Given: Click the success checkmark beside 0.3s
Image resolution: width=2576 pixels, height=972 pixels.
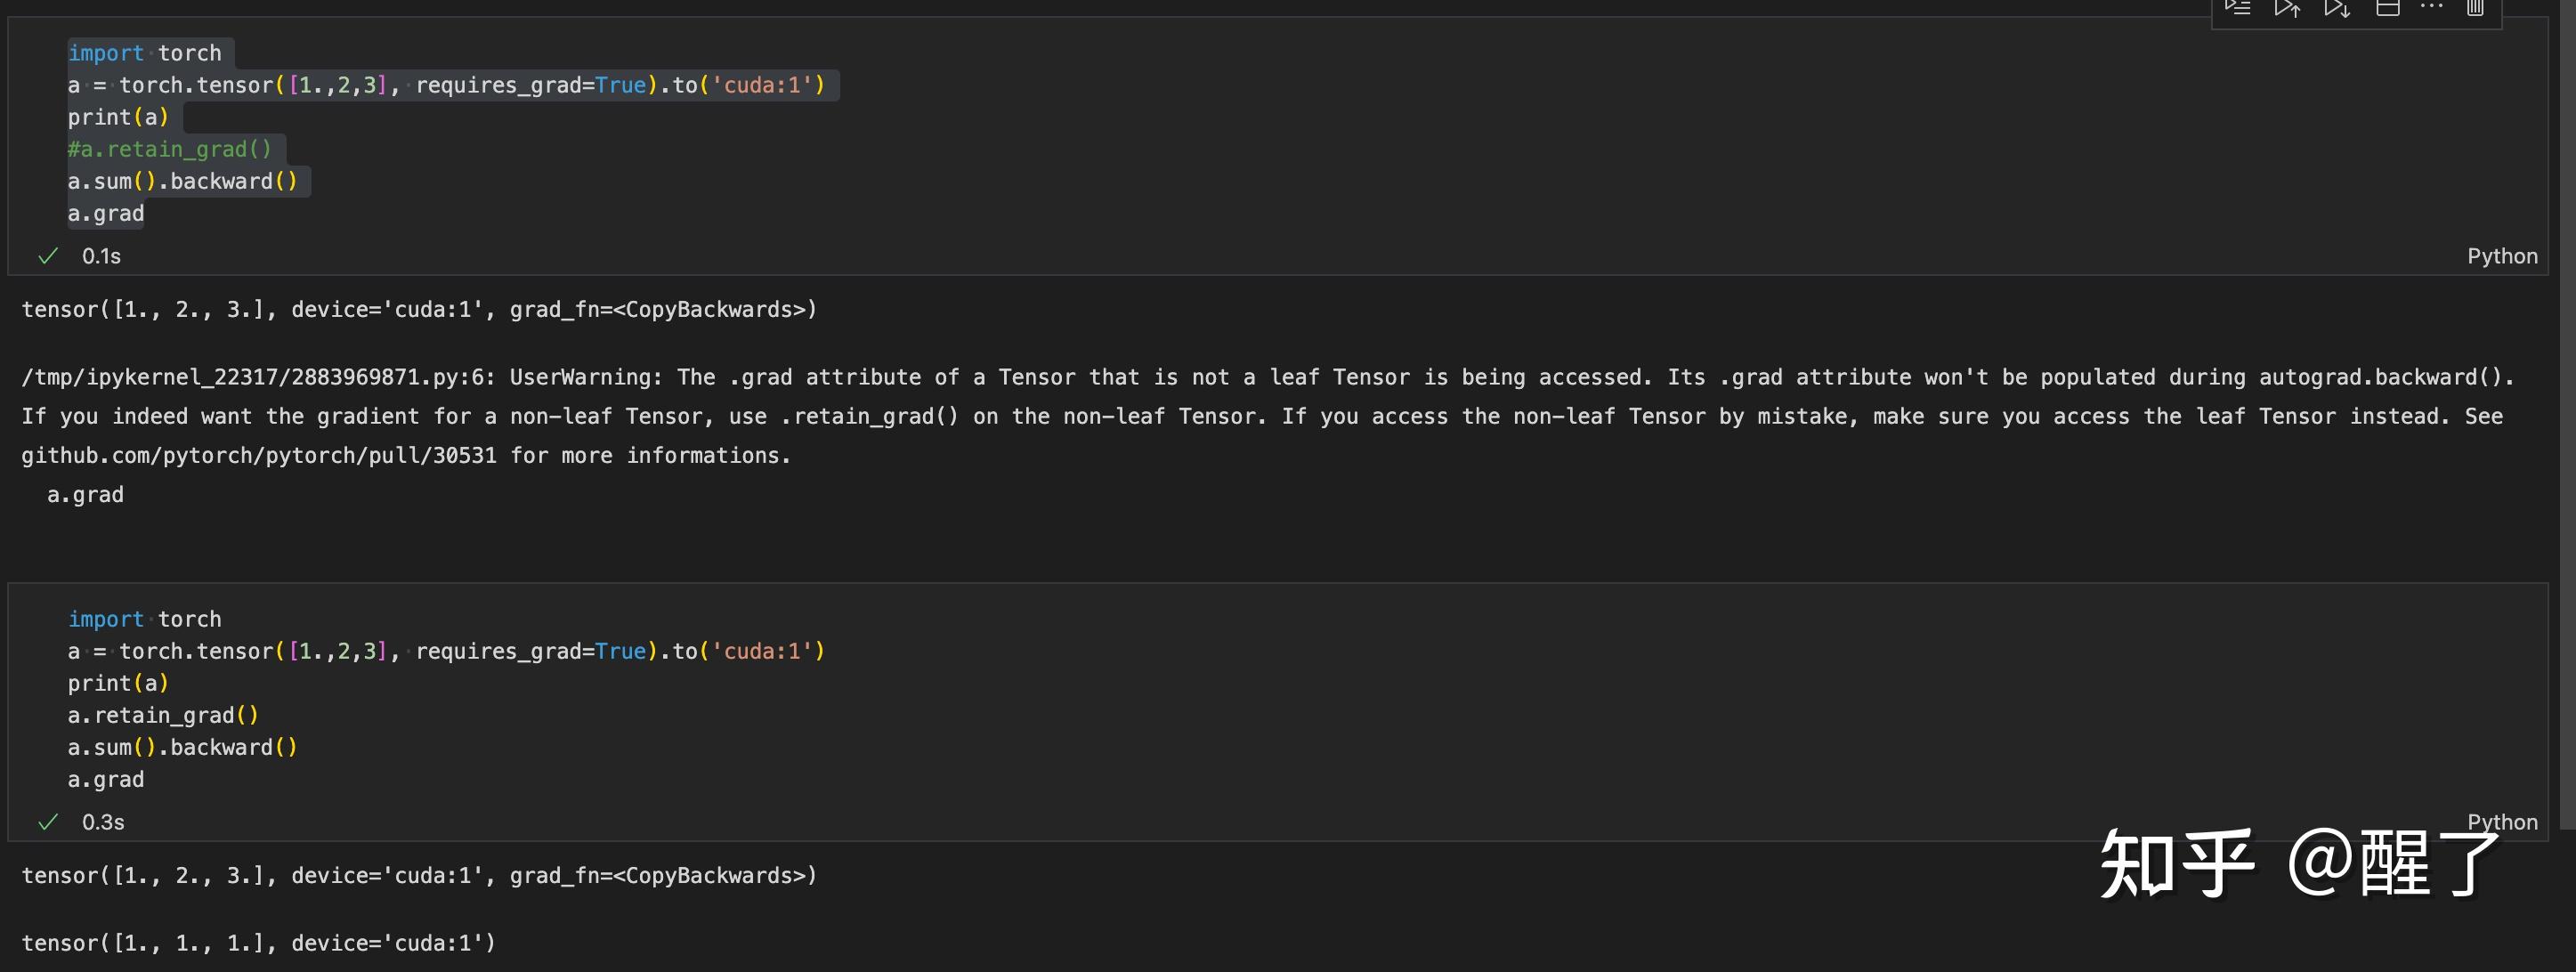Looking at the screenshot, I should coord(47,822).
